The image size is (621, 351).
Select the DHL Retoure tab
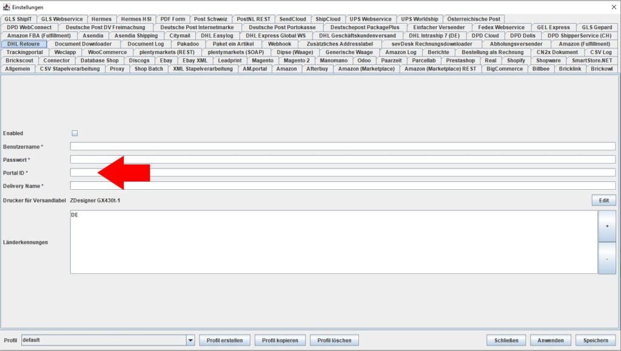coord(24,44)
